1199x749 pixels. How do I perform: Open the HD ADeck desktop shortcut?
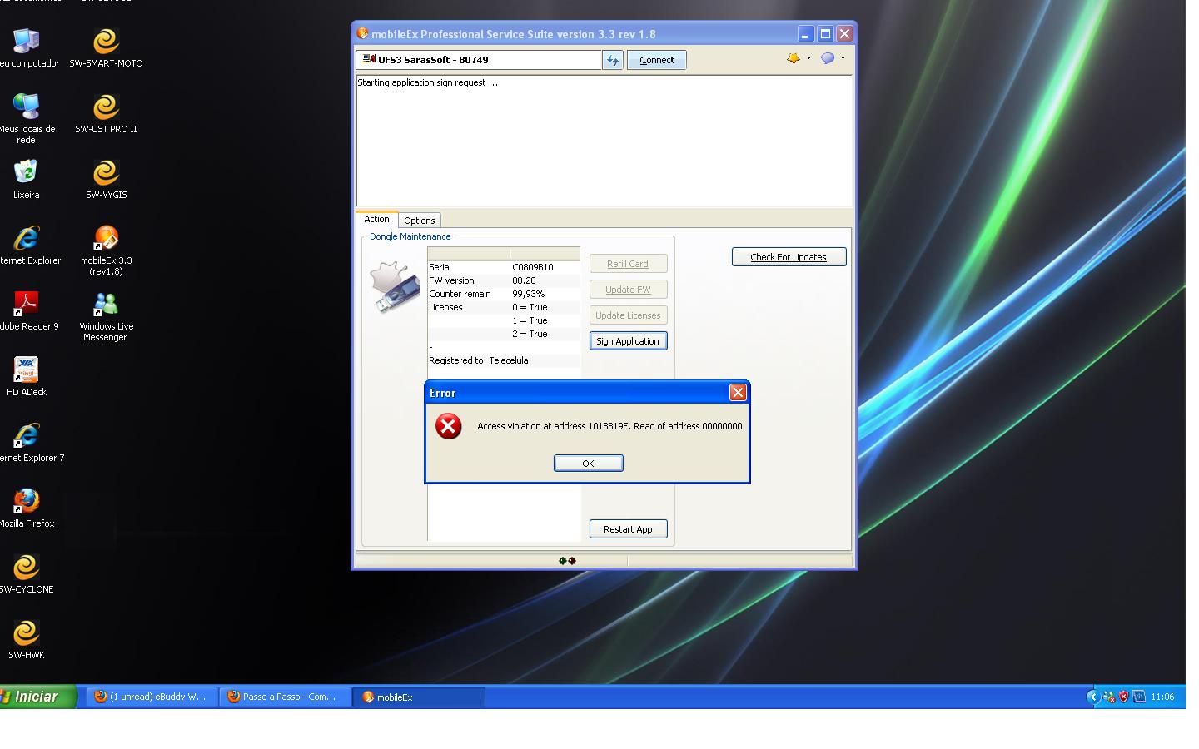26,370
